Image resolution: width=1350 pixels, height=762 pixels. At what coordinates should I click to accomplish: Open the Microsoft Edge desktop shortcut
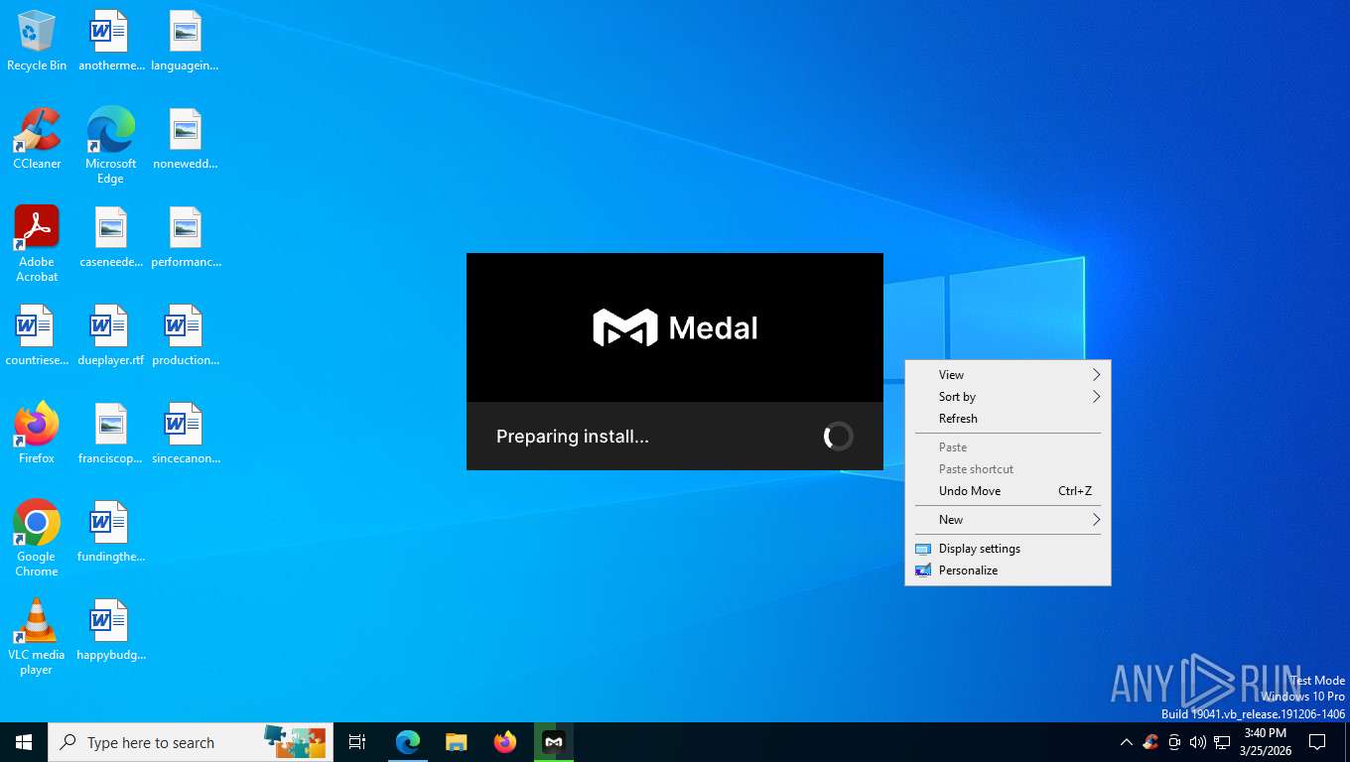coord(110,146)
